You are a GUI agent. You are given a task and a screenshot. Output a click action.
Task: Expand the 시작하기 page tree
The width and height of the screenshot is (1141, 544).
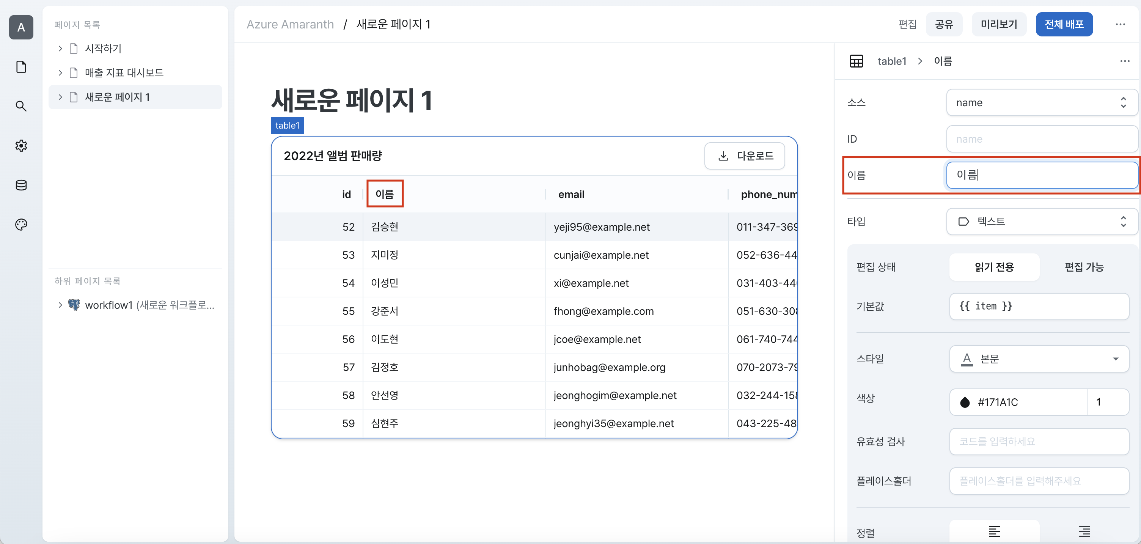tap(60, 48)
